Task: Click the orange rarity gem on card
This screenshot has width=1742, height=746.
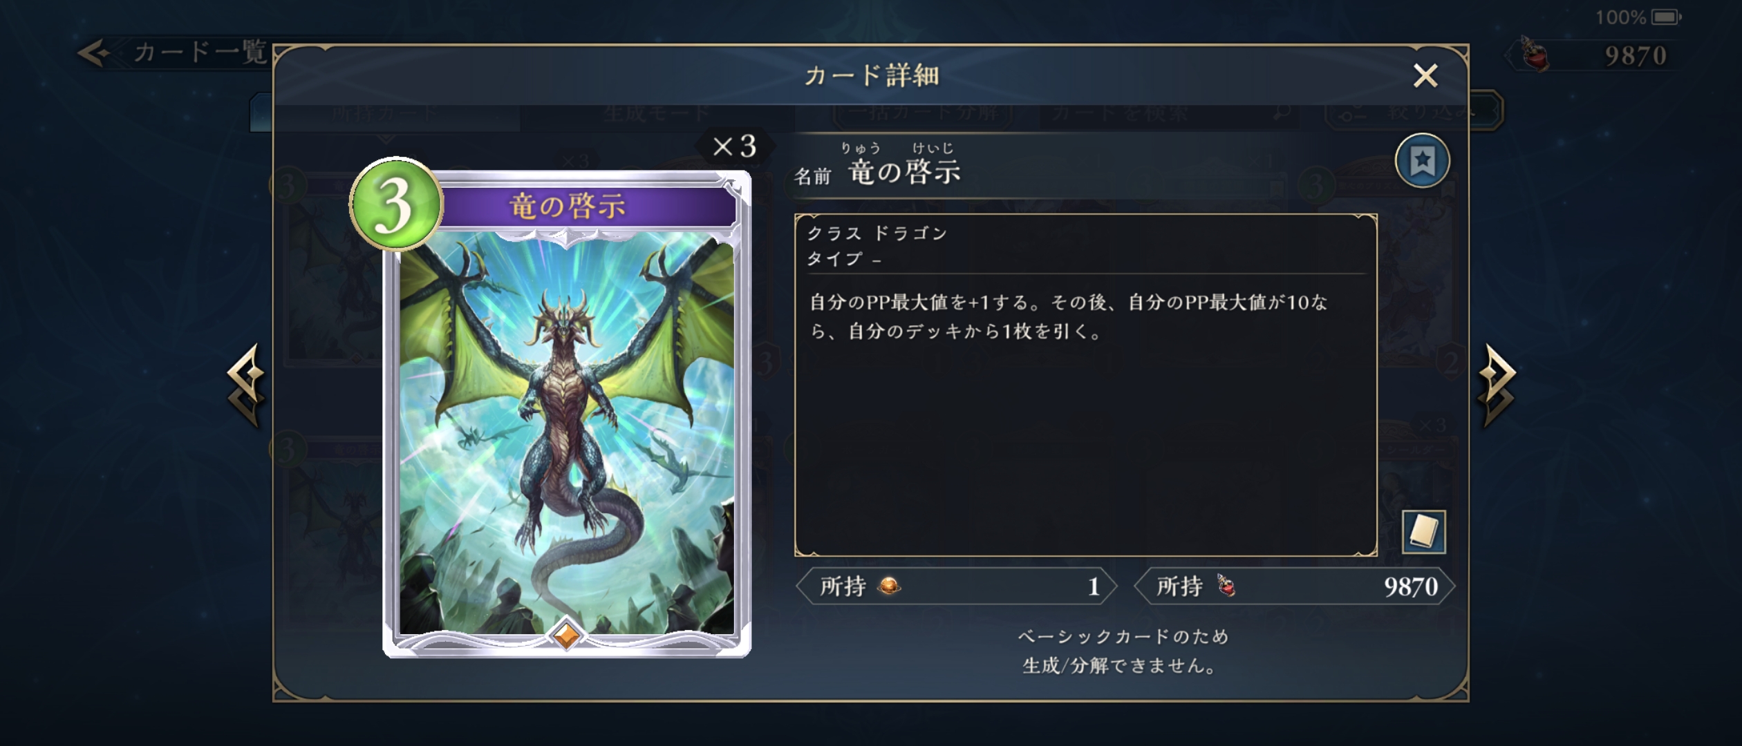Action: pyautogui.click(x=567, y=635)
